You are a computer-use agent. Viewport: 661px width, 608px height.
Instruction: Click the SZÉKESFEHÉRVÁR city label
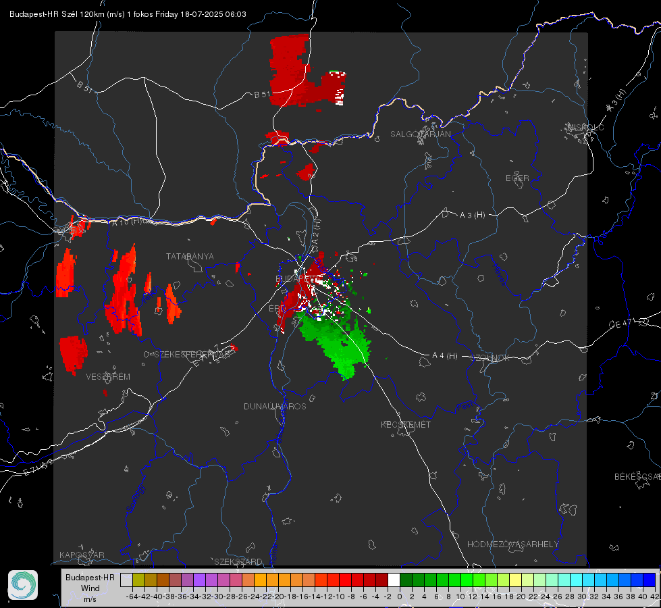(192, 355)
